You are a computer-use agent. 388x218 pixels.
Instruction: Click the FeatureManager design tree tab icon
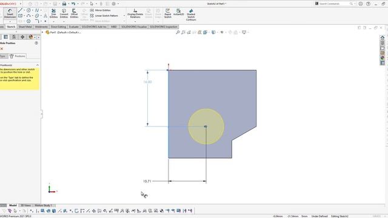click(5, 37)
